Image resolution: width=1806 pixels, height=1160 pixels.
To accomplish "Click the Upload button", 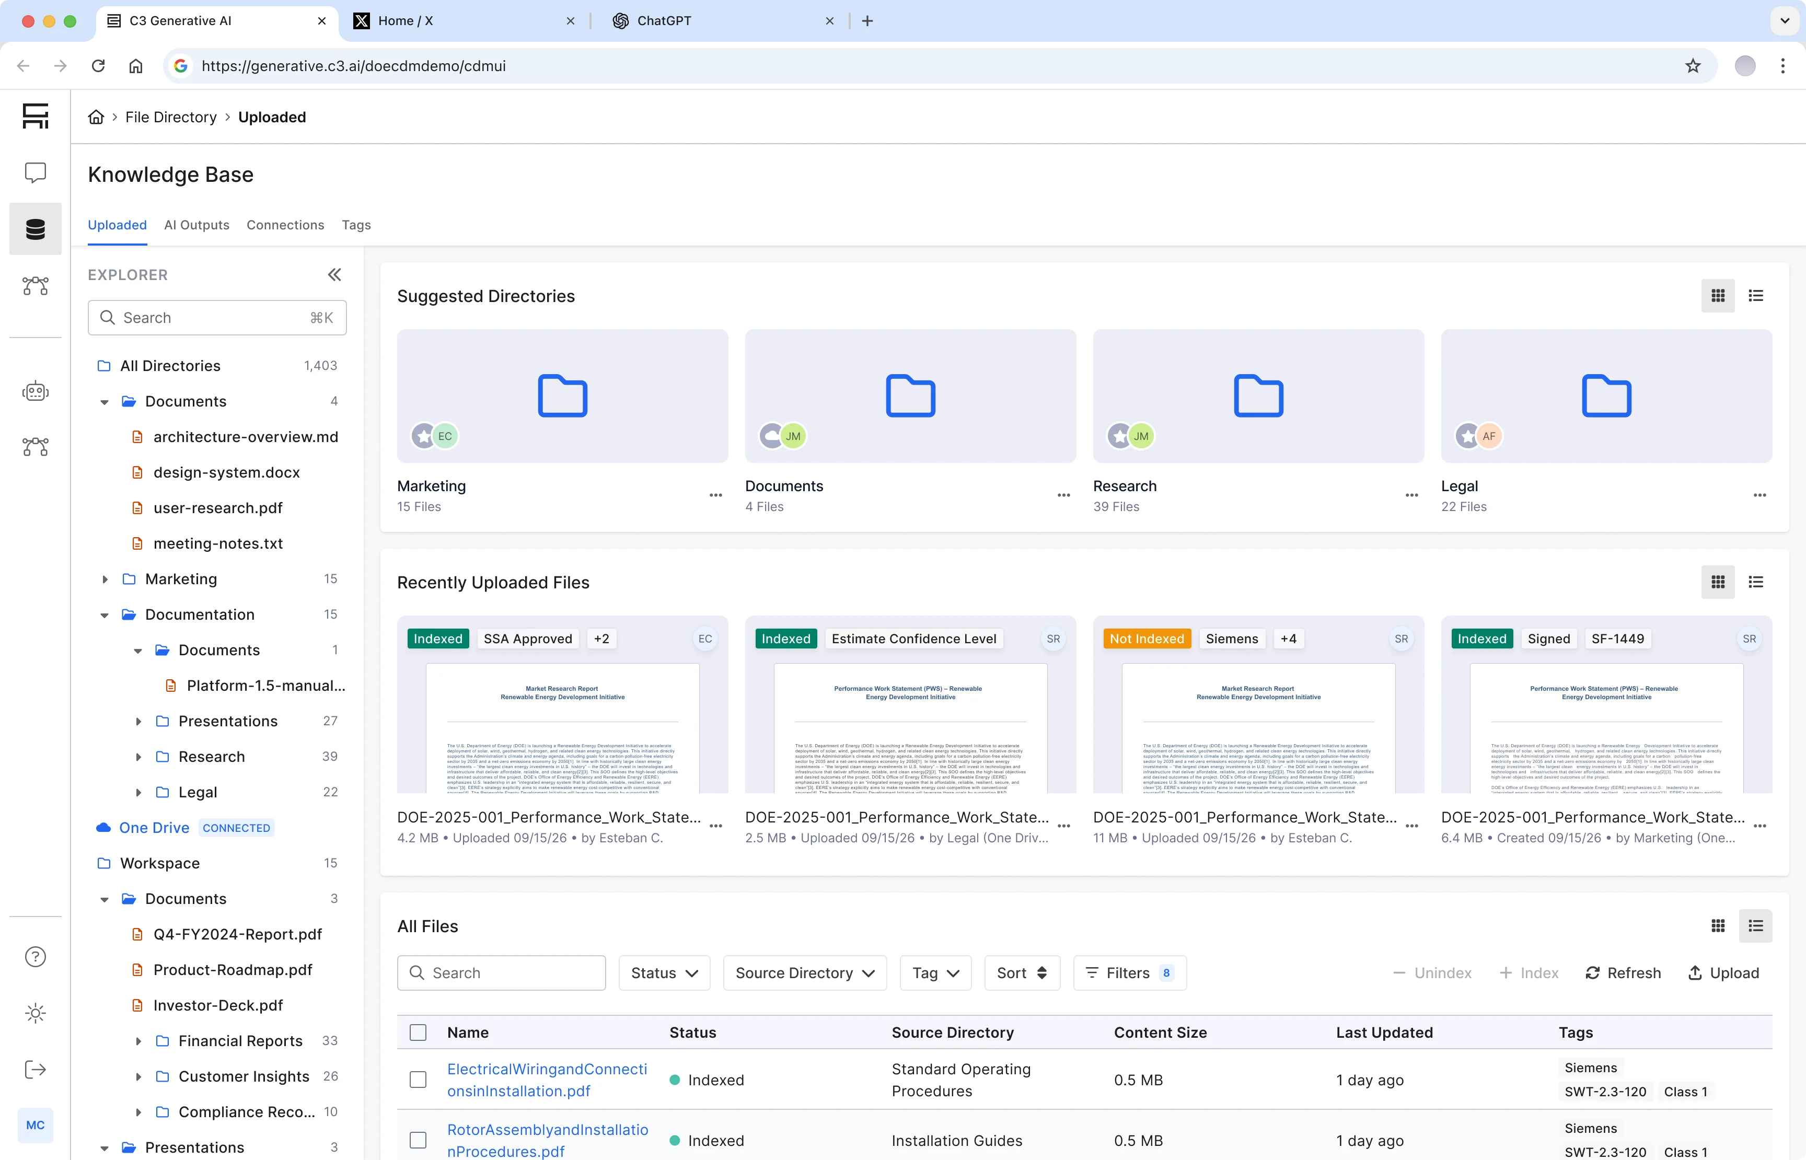I will point(1724,973).
